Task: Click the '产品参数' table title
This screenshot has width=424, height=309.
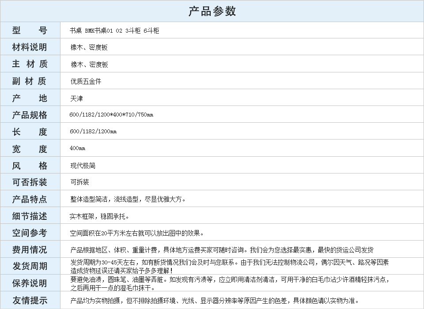Action: point(212,11)
